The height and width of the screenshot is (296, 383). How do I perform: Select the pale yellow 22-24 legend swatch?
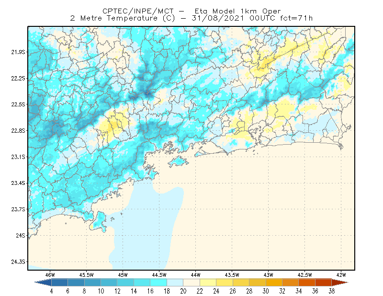click(x=208, y=283)
